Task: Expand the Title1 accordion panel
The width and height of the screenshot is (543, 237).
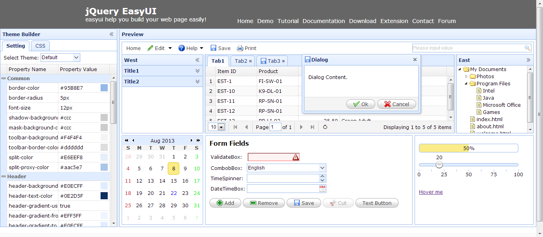Action: tap(197, 71)
